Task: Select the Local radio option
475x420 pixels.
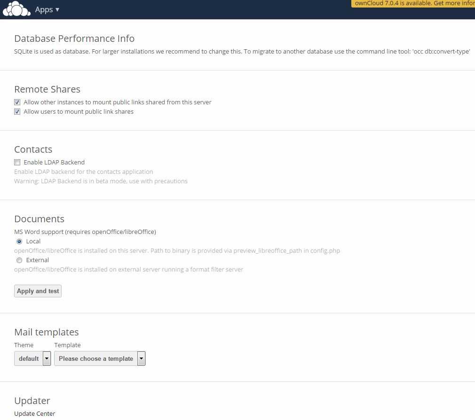Action: 19,241
